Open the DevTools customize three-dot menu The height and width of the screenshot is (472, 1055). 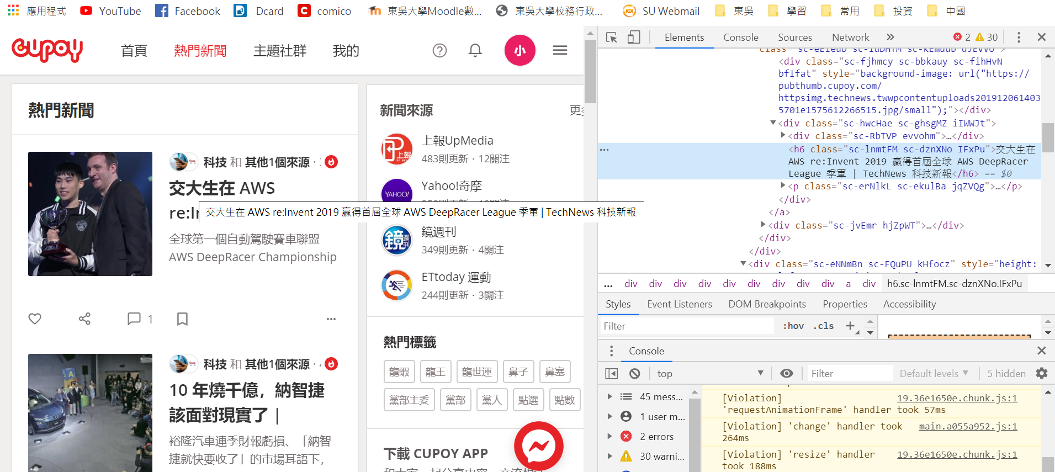1019,37
